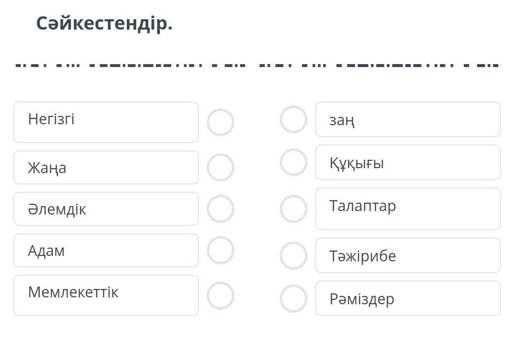Choose the заң option box
The image size is (523, 359).
[408, 119]
